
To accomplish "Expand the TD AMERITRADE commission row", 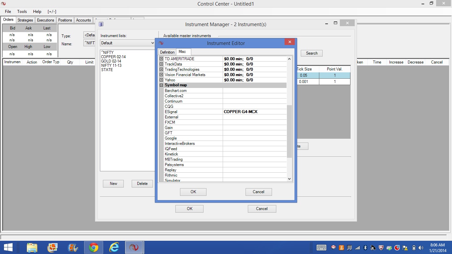I will tap(161, 59).
